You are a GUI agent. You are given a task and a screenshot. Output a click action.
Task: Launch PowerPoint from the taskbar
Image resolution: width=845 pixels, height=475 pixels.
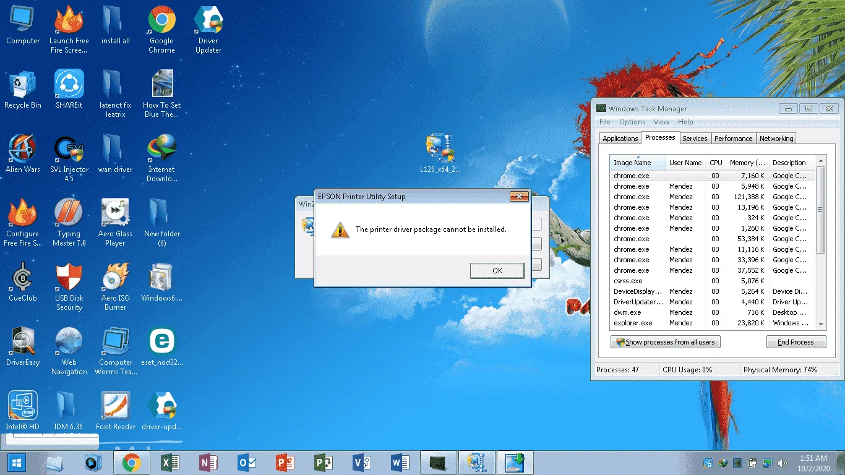[x=284, y=463]
